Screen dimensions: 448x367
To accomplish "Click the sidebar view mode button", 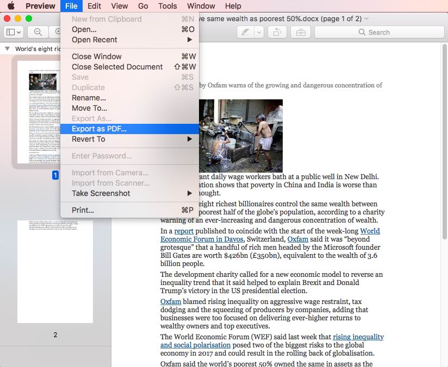I will 14,32.
